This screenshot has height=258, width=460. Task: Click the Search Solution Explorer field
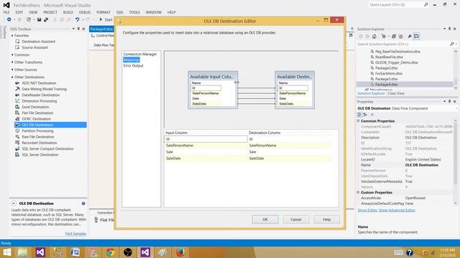coord(402,44)
